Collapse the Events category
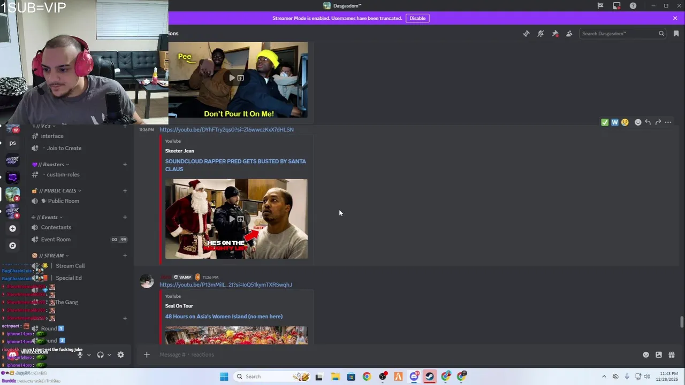 47,217
